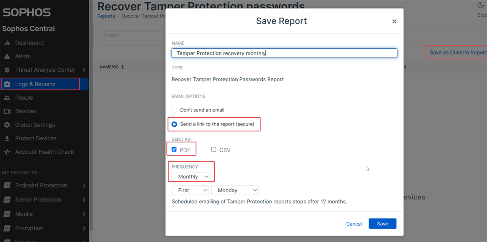Expand Threat Analysis Center submenu arrow
Image resolution: width=487 pixels, height=242 pixels.
[84, 70]
